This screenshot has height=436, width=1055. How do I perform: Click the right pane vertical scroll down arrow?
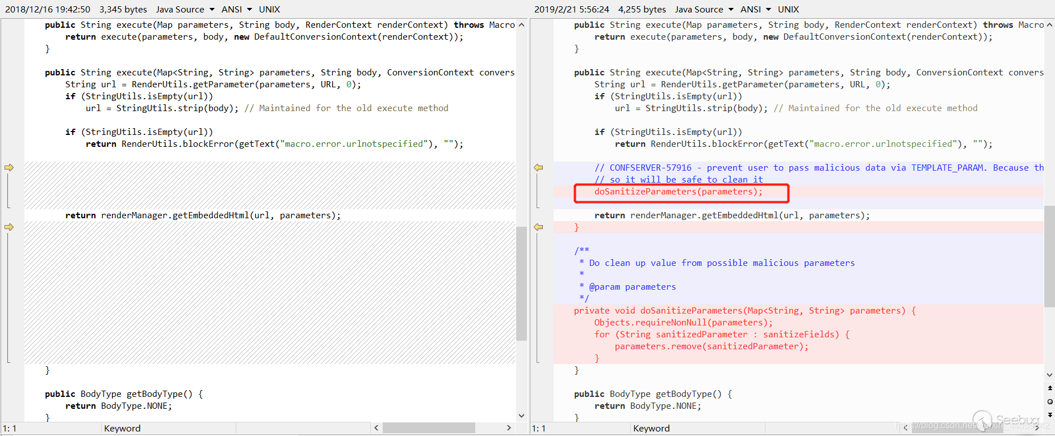(1049, 375)
